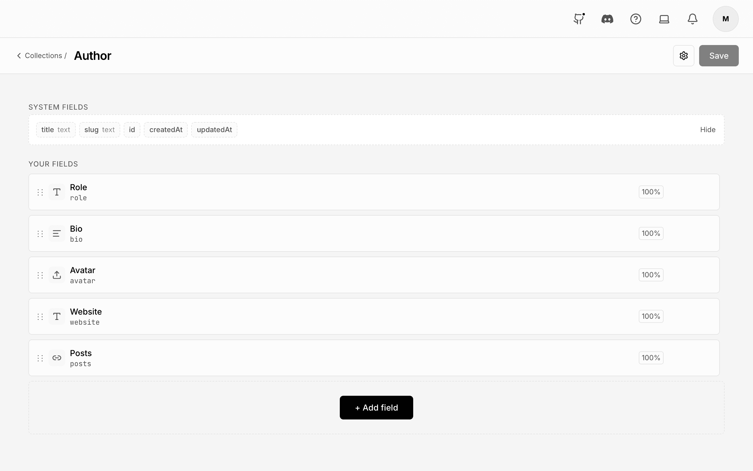
Task: Grab the drag handle on Website row
Action: [40, 317]
